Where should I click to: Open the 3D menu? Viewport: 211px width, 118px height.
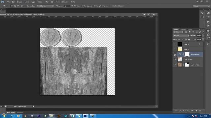52,2
